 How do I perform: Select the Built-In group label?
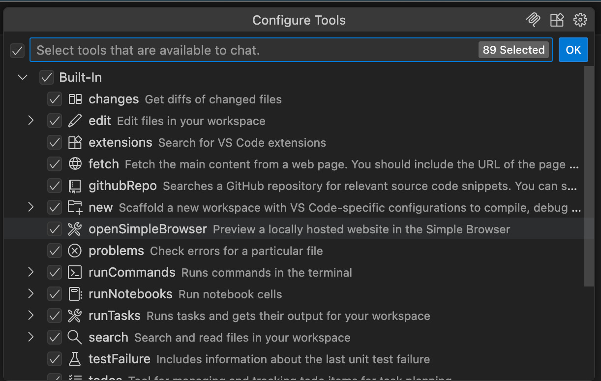(81, 78)
